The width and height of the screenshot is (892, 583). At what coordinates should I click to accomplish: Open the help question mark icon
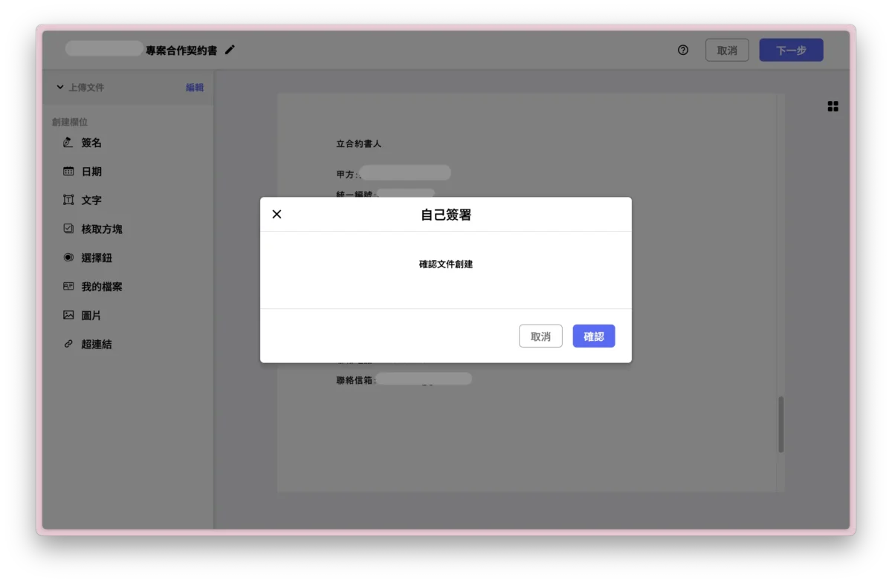(x=682, y=50)
